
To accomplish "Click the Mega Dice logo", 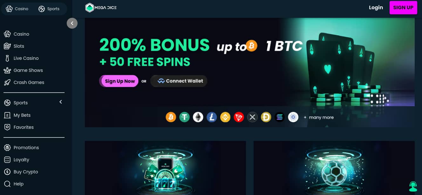I will [101, 8].
